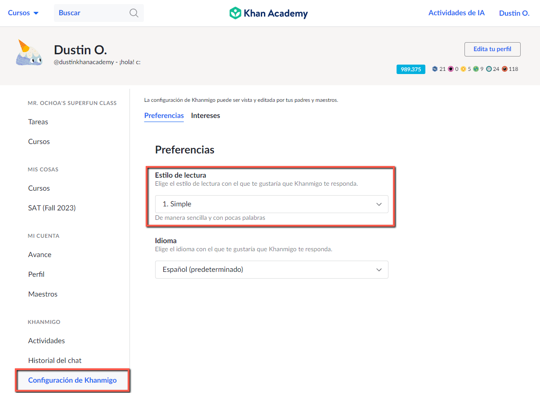Click the @dustinkhanacademy username text
This screenshot has width=540, height=393.
point(84,62)
